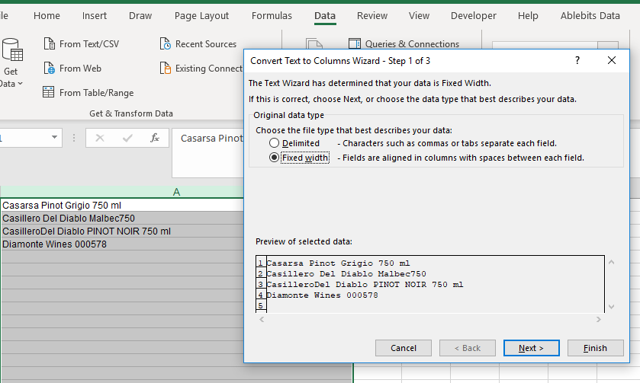This screenshot has height=383, width=640.
Task: Select the Fixed width radio option
Action: [275, 158]
